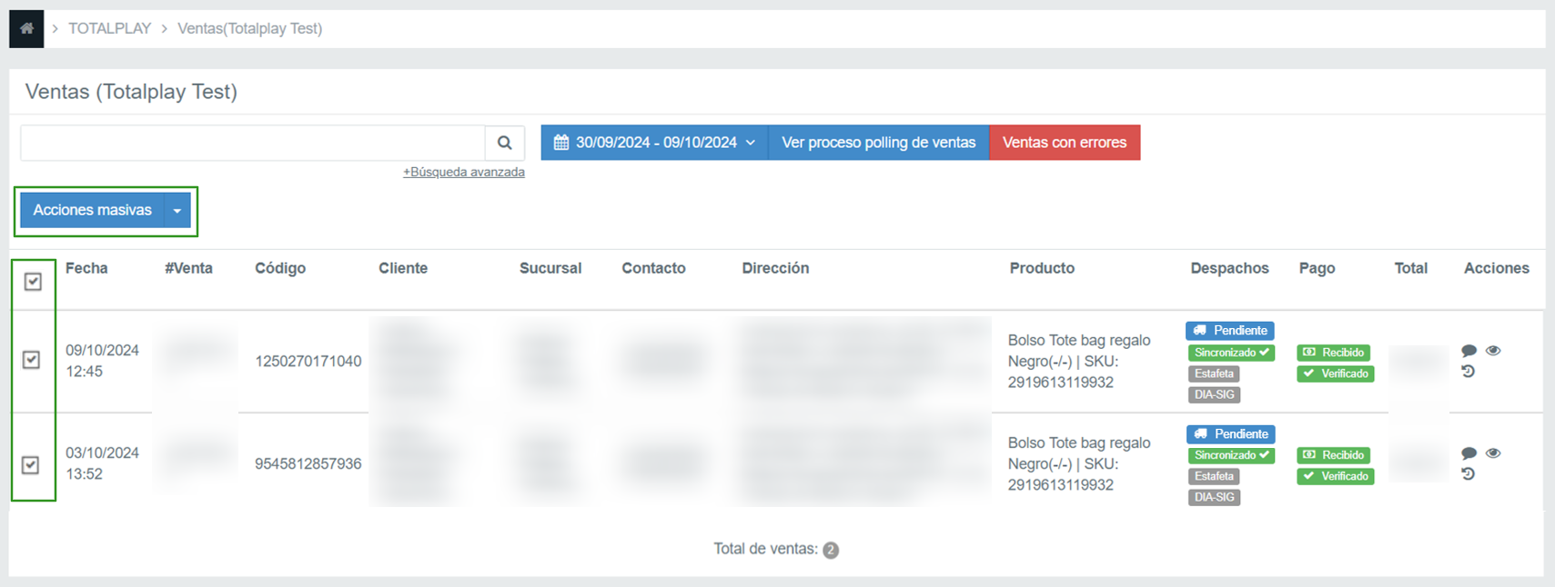Screen dimensions: 1555x587
Task: View details eye icon for sale 1250270171040
Action: click(x=1493, y=351)
